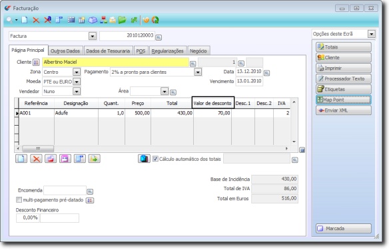Click the blue copy-line icon below grid
The height and width of the screenshot is (250, 389).
coord(80,158)
